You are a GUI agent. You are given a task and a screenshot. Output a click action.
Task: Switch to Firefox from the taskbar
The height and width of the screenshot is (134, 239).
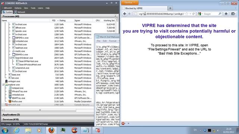(x=52, y=130)
